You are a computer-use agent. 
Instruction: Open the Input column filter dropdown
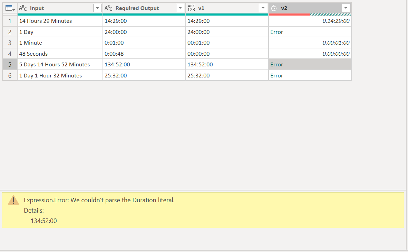click(x=97, y=8)
